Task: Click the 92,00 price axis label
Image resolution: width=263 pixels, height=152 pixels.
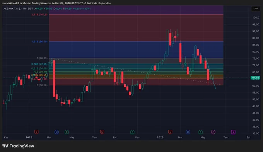Action: pos(256,31)
